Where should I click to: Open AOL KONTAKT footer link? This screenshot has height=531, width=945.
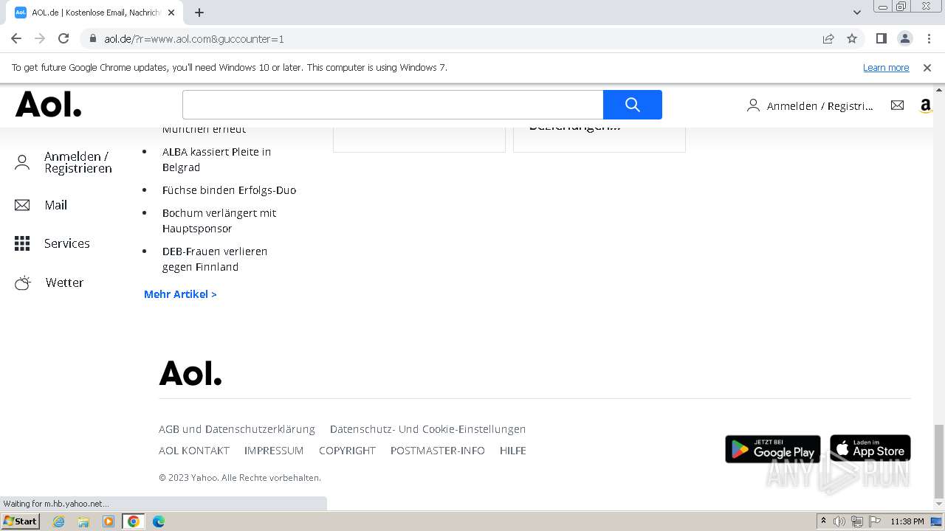(x=194, y=451)
